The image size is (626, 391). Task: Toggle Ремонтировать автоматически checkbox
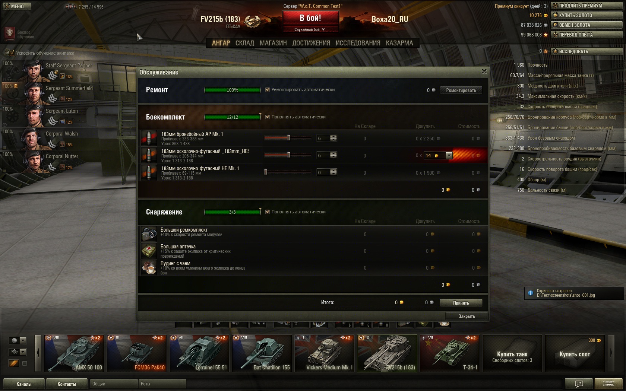pyautogui.click(x=267, y=90)
